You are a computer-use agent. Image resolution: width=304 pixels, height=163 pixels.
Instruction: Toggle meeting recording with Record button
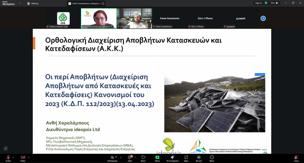point(198,157)
